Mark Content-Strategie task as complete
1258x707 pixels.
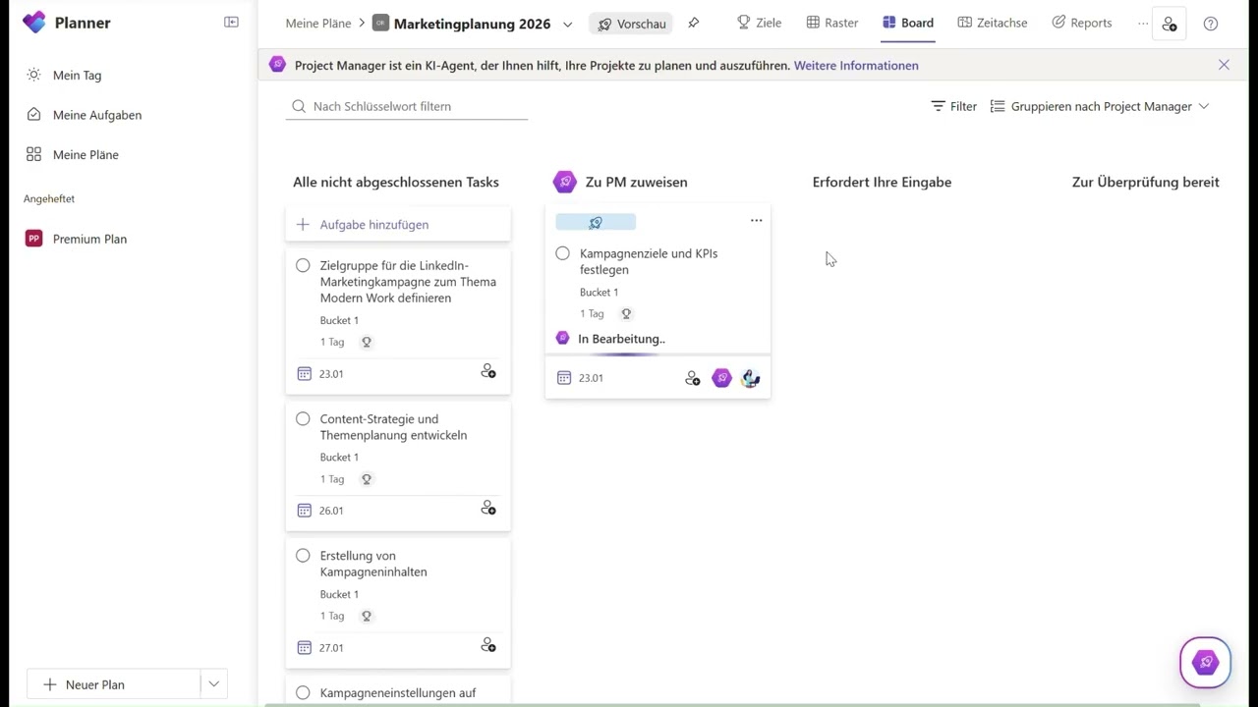(x=303, y=418)
